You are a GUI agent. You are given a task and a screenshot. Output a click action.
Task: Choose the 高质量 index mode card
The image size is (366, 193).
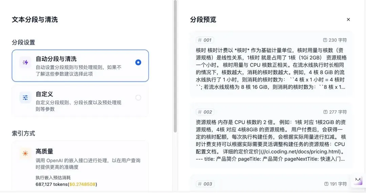tap(80, 159)
